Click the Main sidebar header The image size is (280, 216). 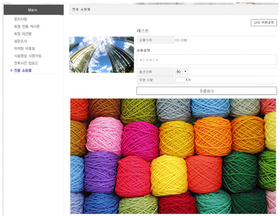[33, 10]
